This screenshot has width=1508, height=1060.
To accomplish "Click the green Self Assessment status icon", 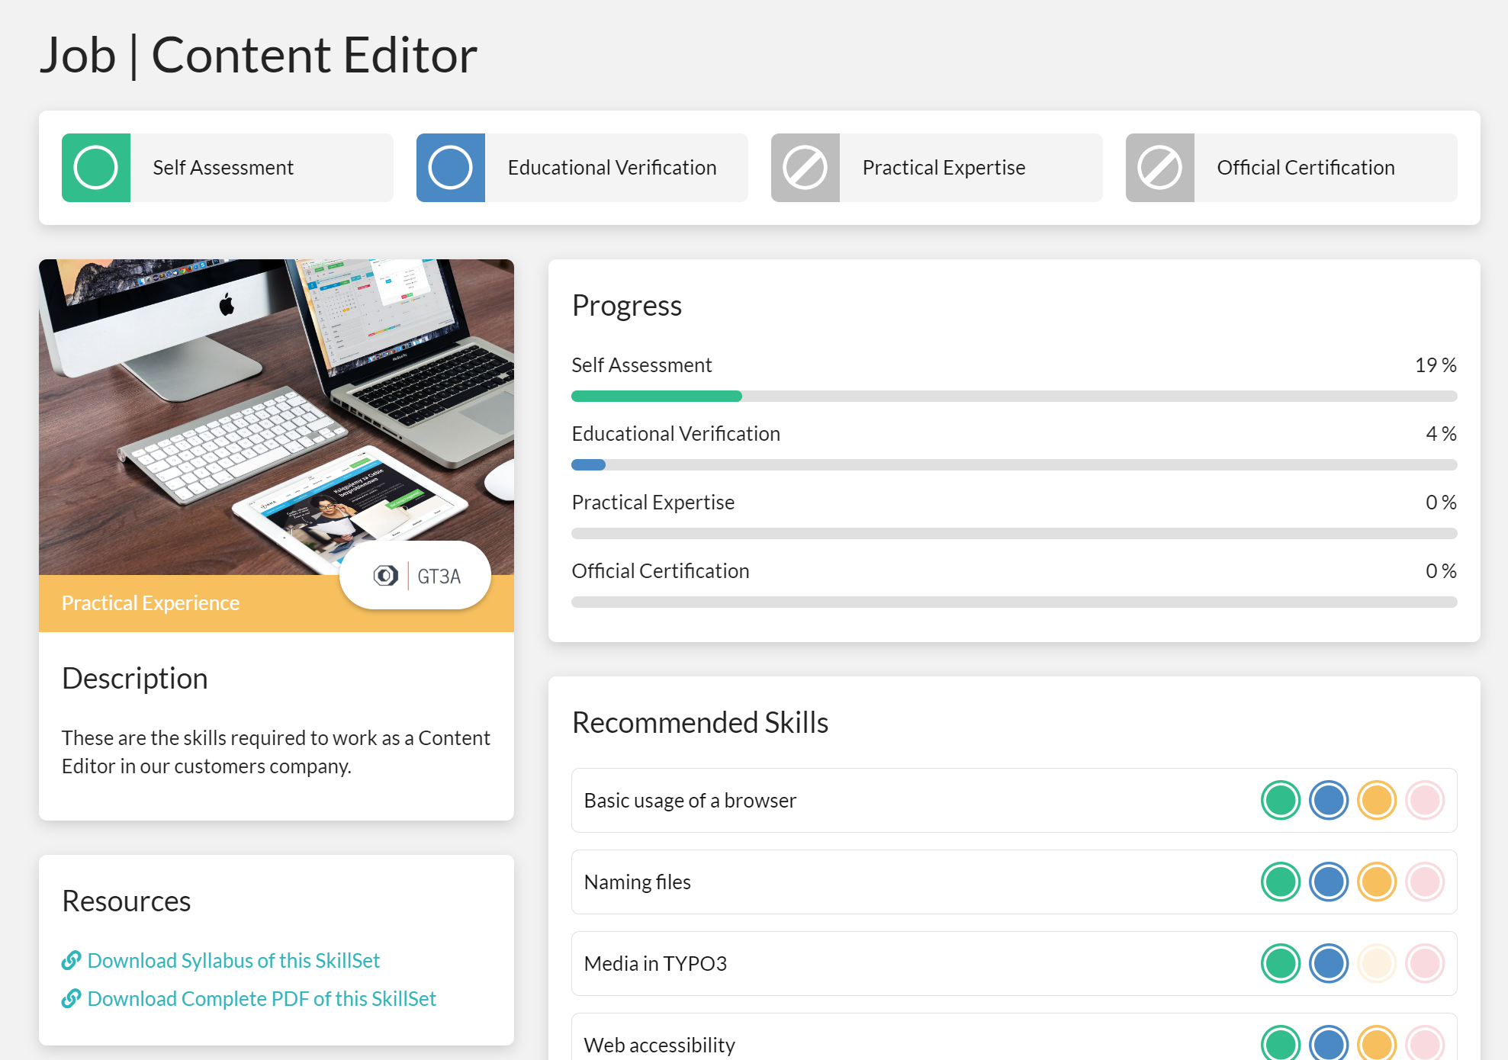I will tap(96, 166).
